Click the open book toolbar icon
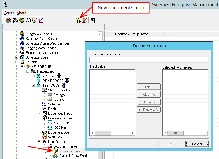219x159 pixels. pyautogui.click(x=28, y=20)
